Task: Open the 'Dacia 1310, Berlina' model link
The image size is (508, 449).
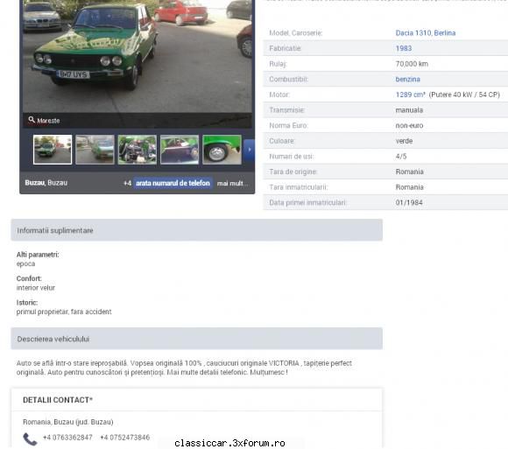Action: click(x=426, y=33)
